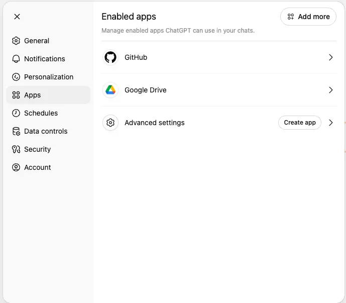Click the Advanced settings gear icon
The image size is (346, 303).
click(x=110, y=123)
